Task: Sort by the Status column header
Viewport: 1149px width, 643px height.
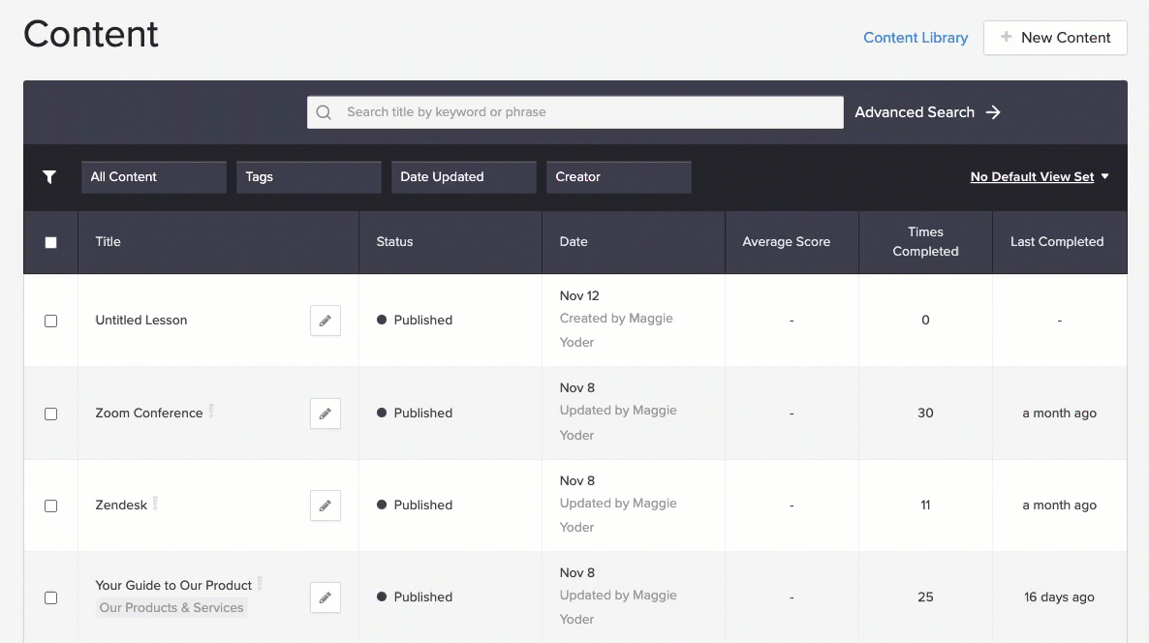Action: click(394, 242)
